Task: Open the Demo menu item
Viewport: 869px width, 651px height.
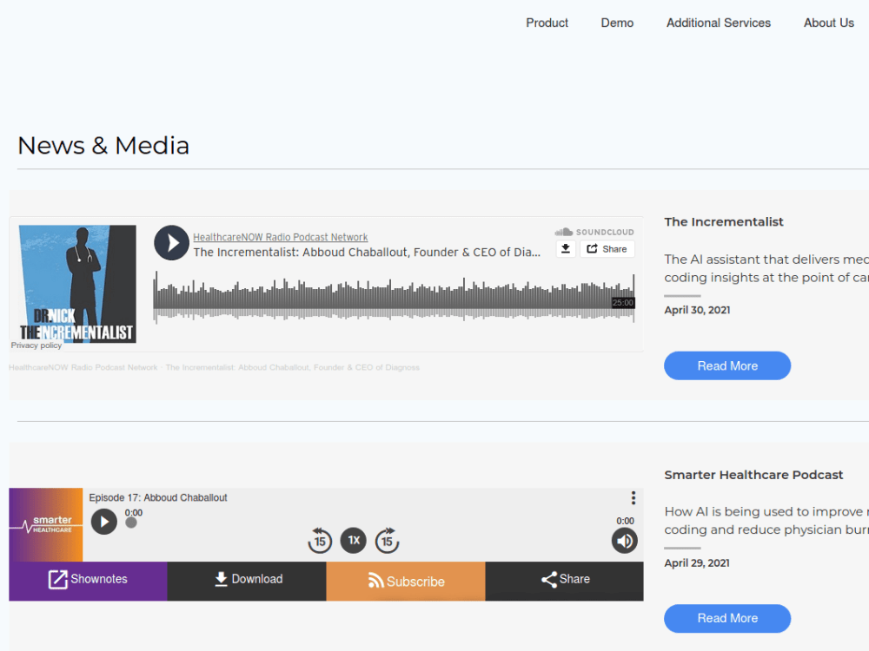Action: pos(617,23)
